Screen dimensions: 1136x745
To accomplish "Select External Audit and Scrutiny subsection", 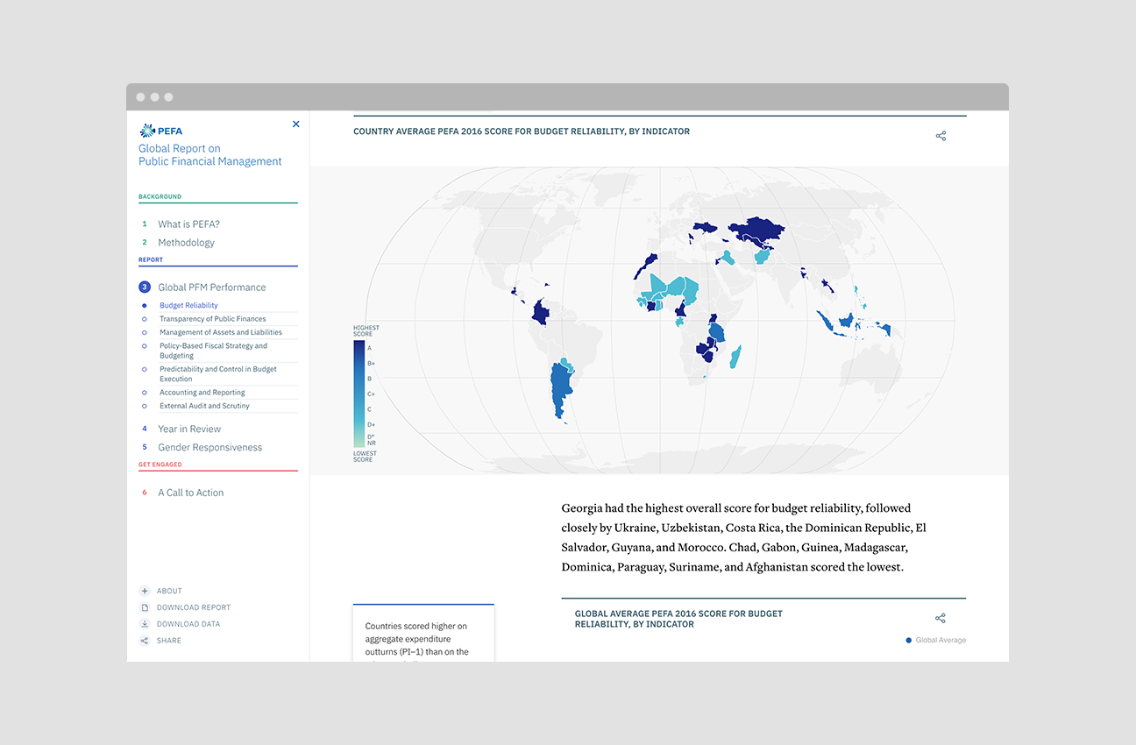I will click(204, 406).
